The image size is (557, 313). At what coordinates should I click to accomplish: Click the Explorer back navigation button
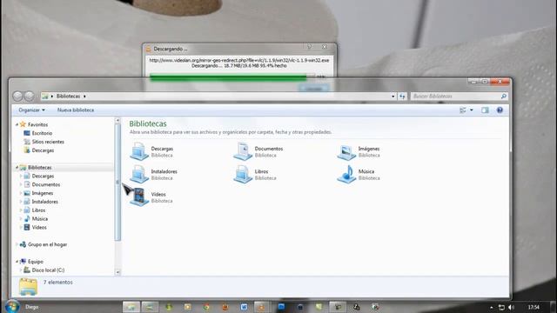click(17, 96)
